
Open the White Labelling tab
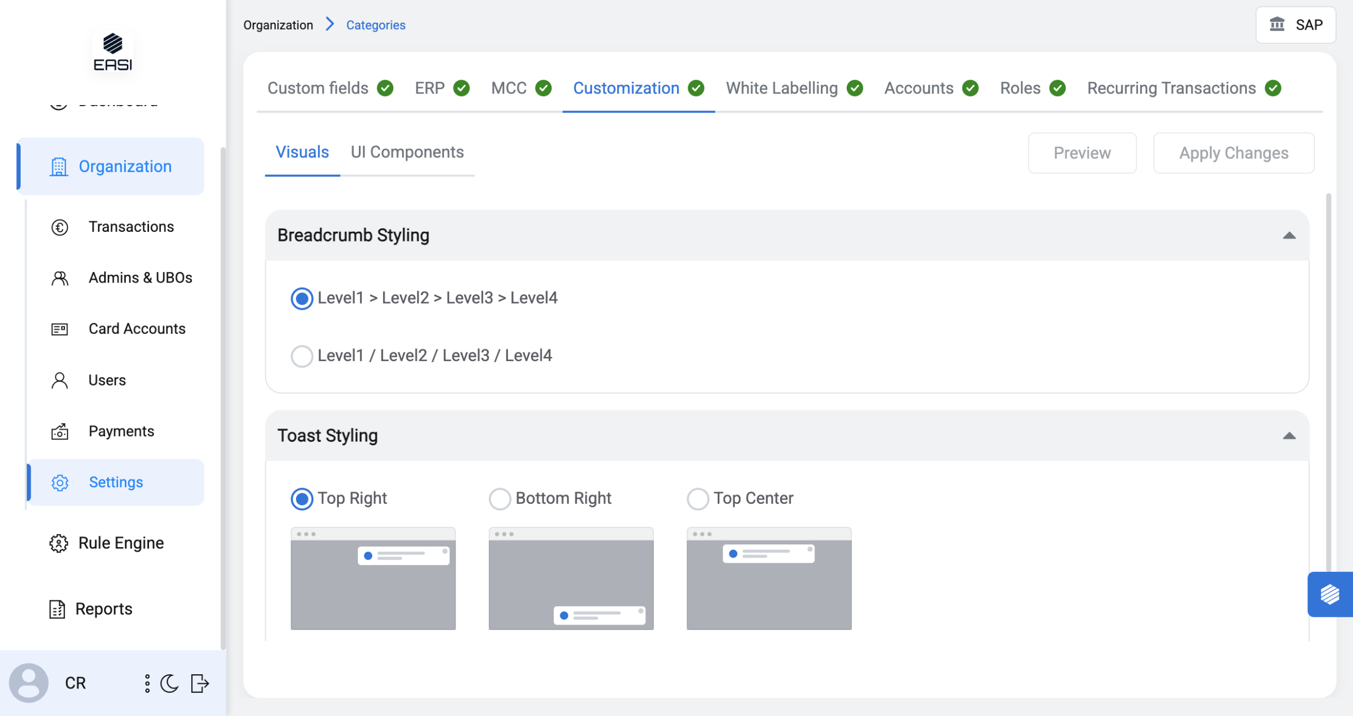tap(782, 88)
